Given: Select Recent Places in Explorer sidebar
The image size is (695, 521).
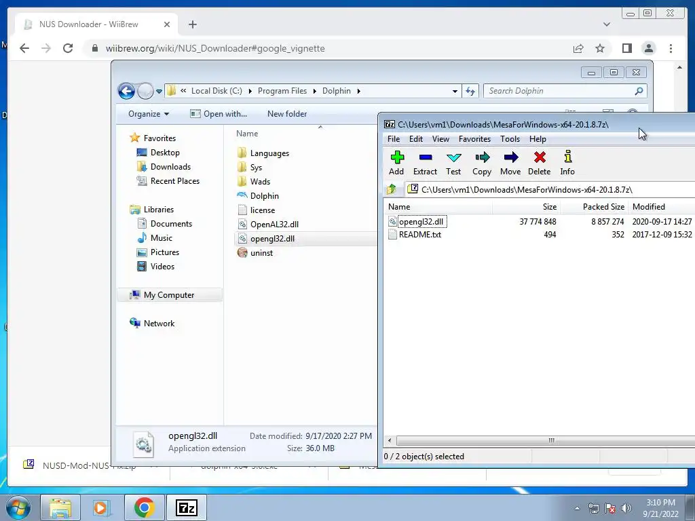Looking at the screenshot, I should pos(168,180).
